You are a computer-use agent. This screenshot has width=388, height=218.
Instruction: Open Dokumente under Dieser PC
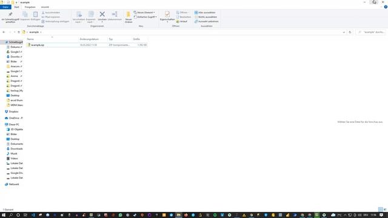pos(15,144)
